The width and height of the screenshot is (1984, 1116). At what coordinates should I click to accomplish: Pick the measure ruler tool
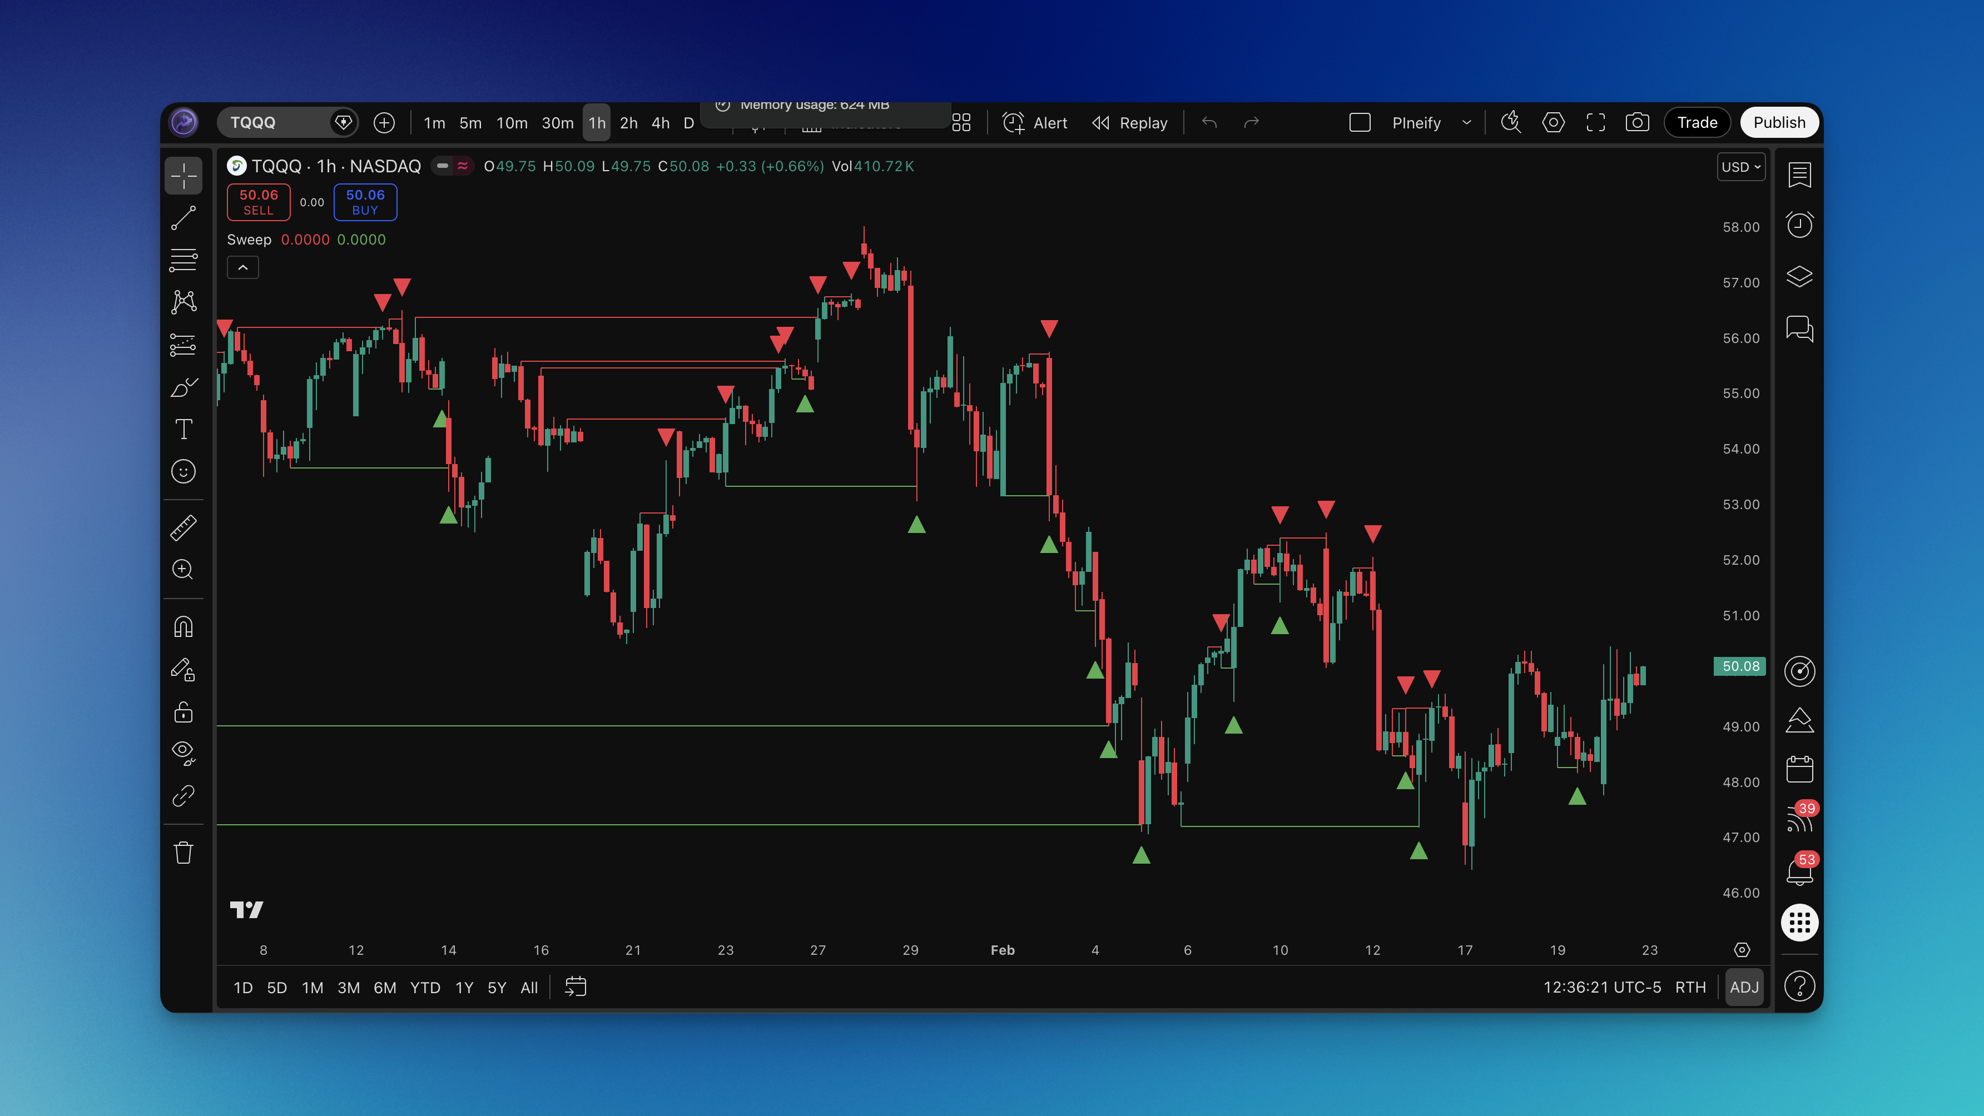[183, 527]
